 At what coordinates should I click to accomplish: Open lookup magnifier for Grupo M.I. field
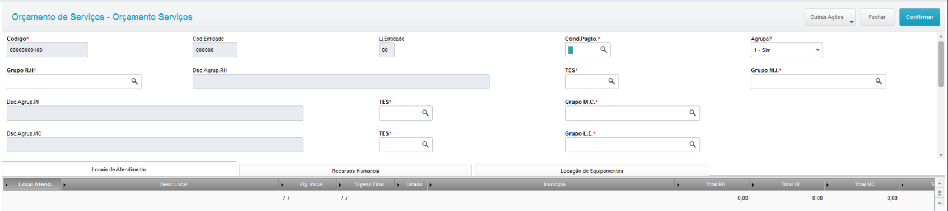tap(879, 81)
